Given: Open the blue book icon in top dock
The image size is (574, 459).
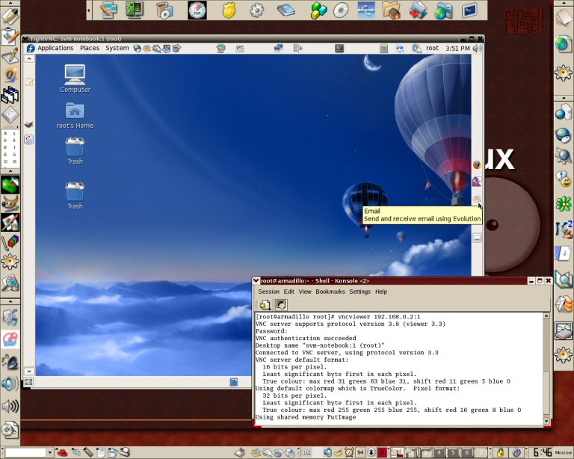Looking at the screenshot, I should (286, 10).
